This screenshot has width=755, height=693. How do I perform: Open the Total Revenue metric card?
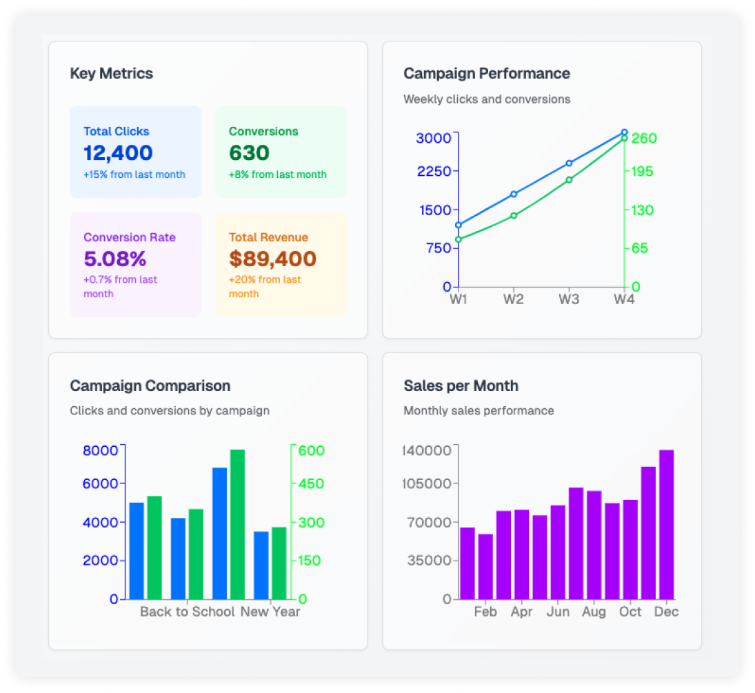point(281,264)
